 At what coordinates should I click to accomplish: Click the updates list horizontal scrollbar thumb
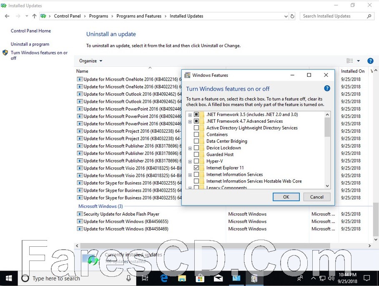[205, 246]
